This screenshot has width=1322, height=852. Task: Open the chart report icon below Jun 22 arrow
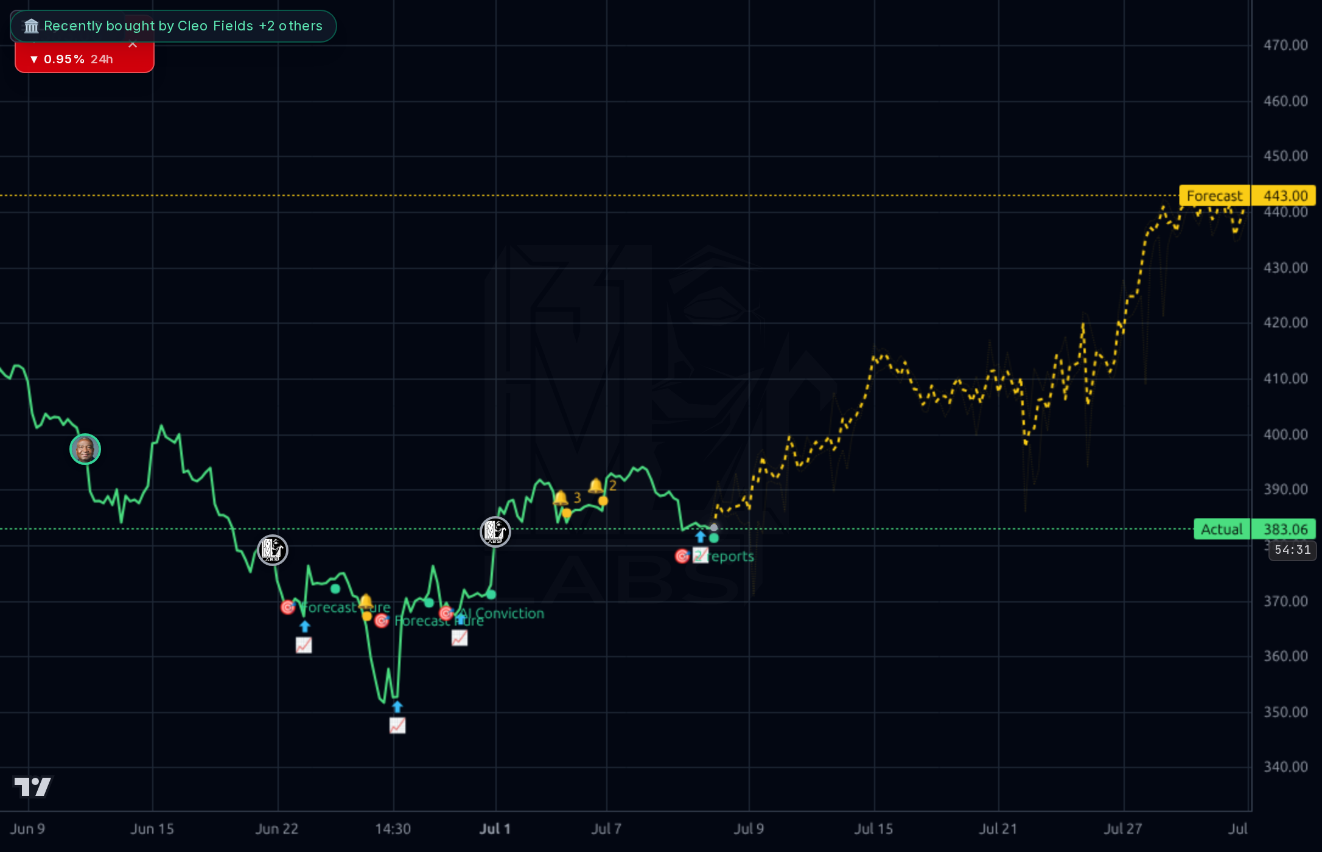click(304, 645)
